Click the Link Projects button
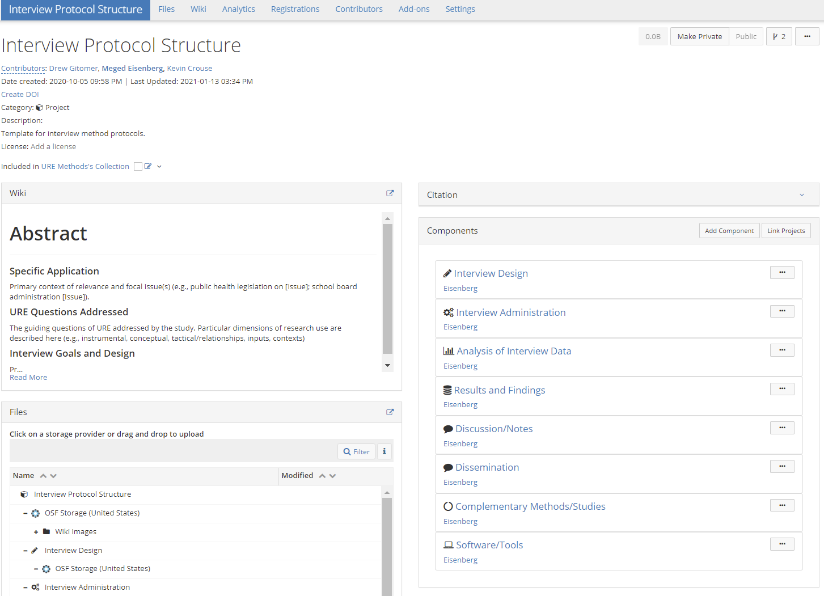The height and width of the screenshot is (596, 824). [x=786, y=231]
